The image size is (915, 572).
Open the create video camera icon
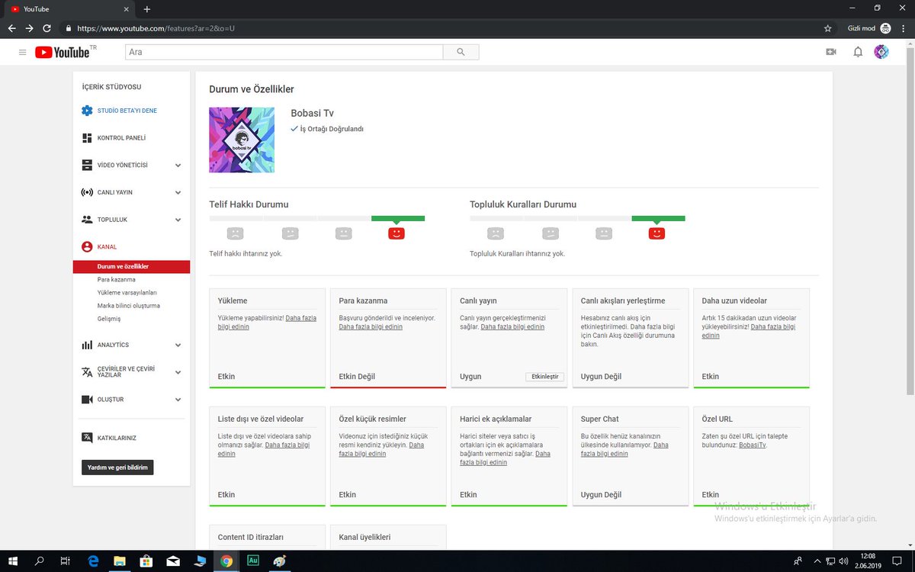831,52
